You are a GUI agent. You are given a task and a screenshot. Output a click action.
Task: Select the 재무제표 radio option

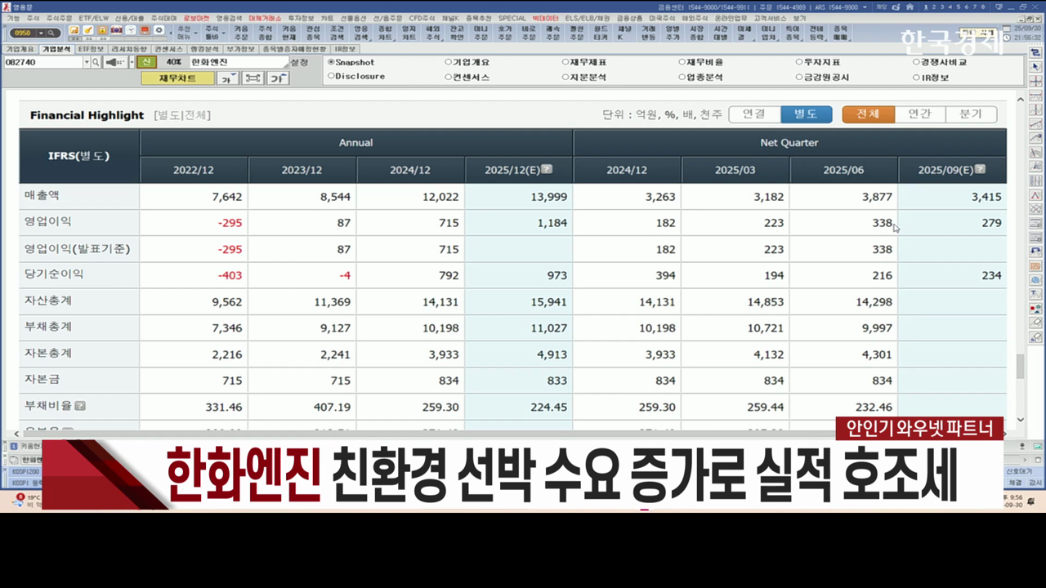(565, 62)
